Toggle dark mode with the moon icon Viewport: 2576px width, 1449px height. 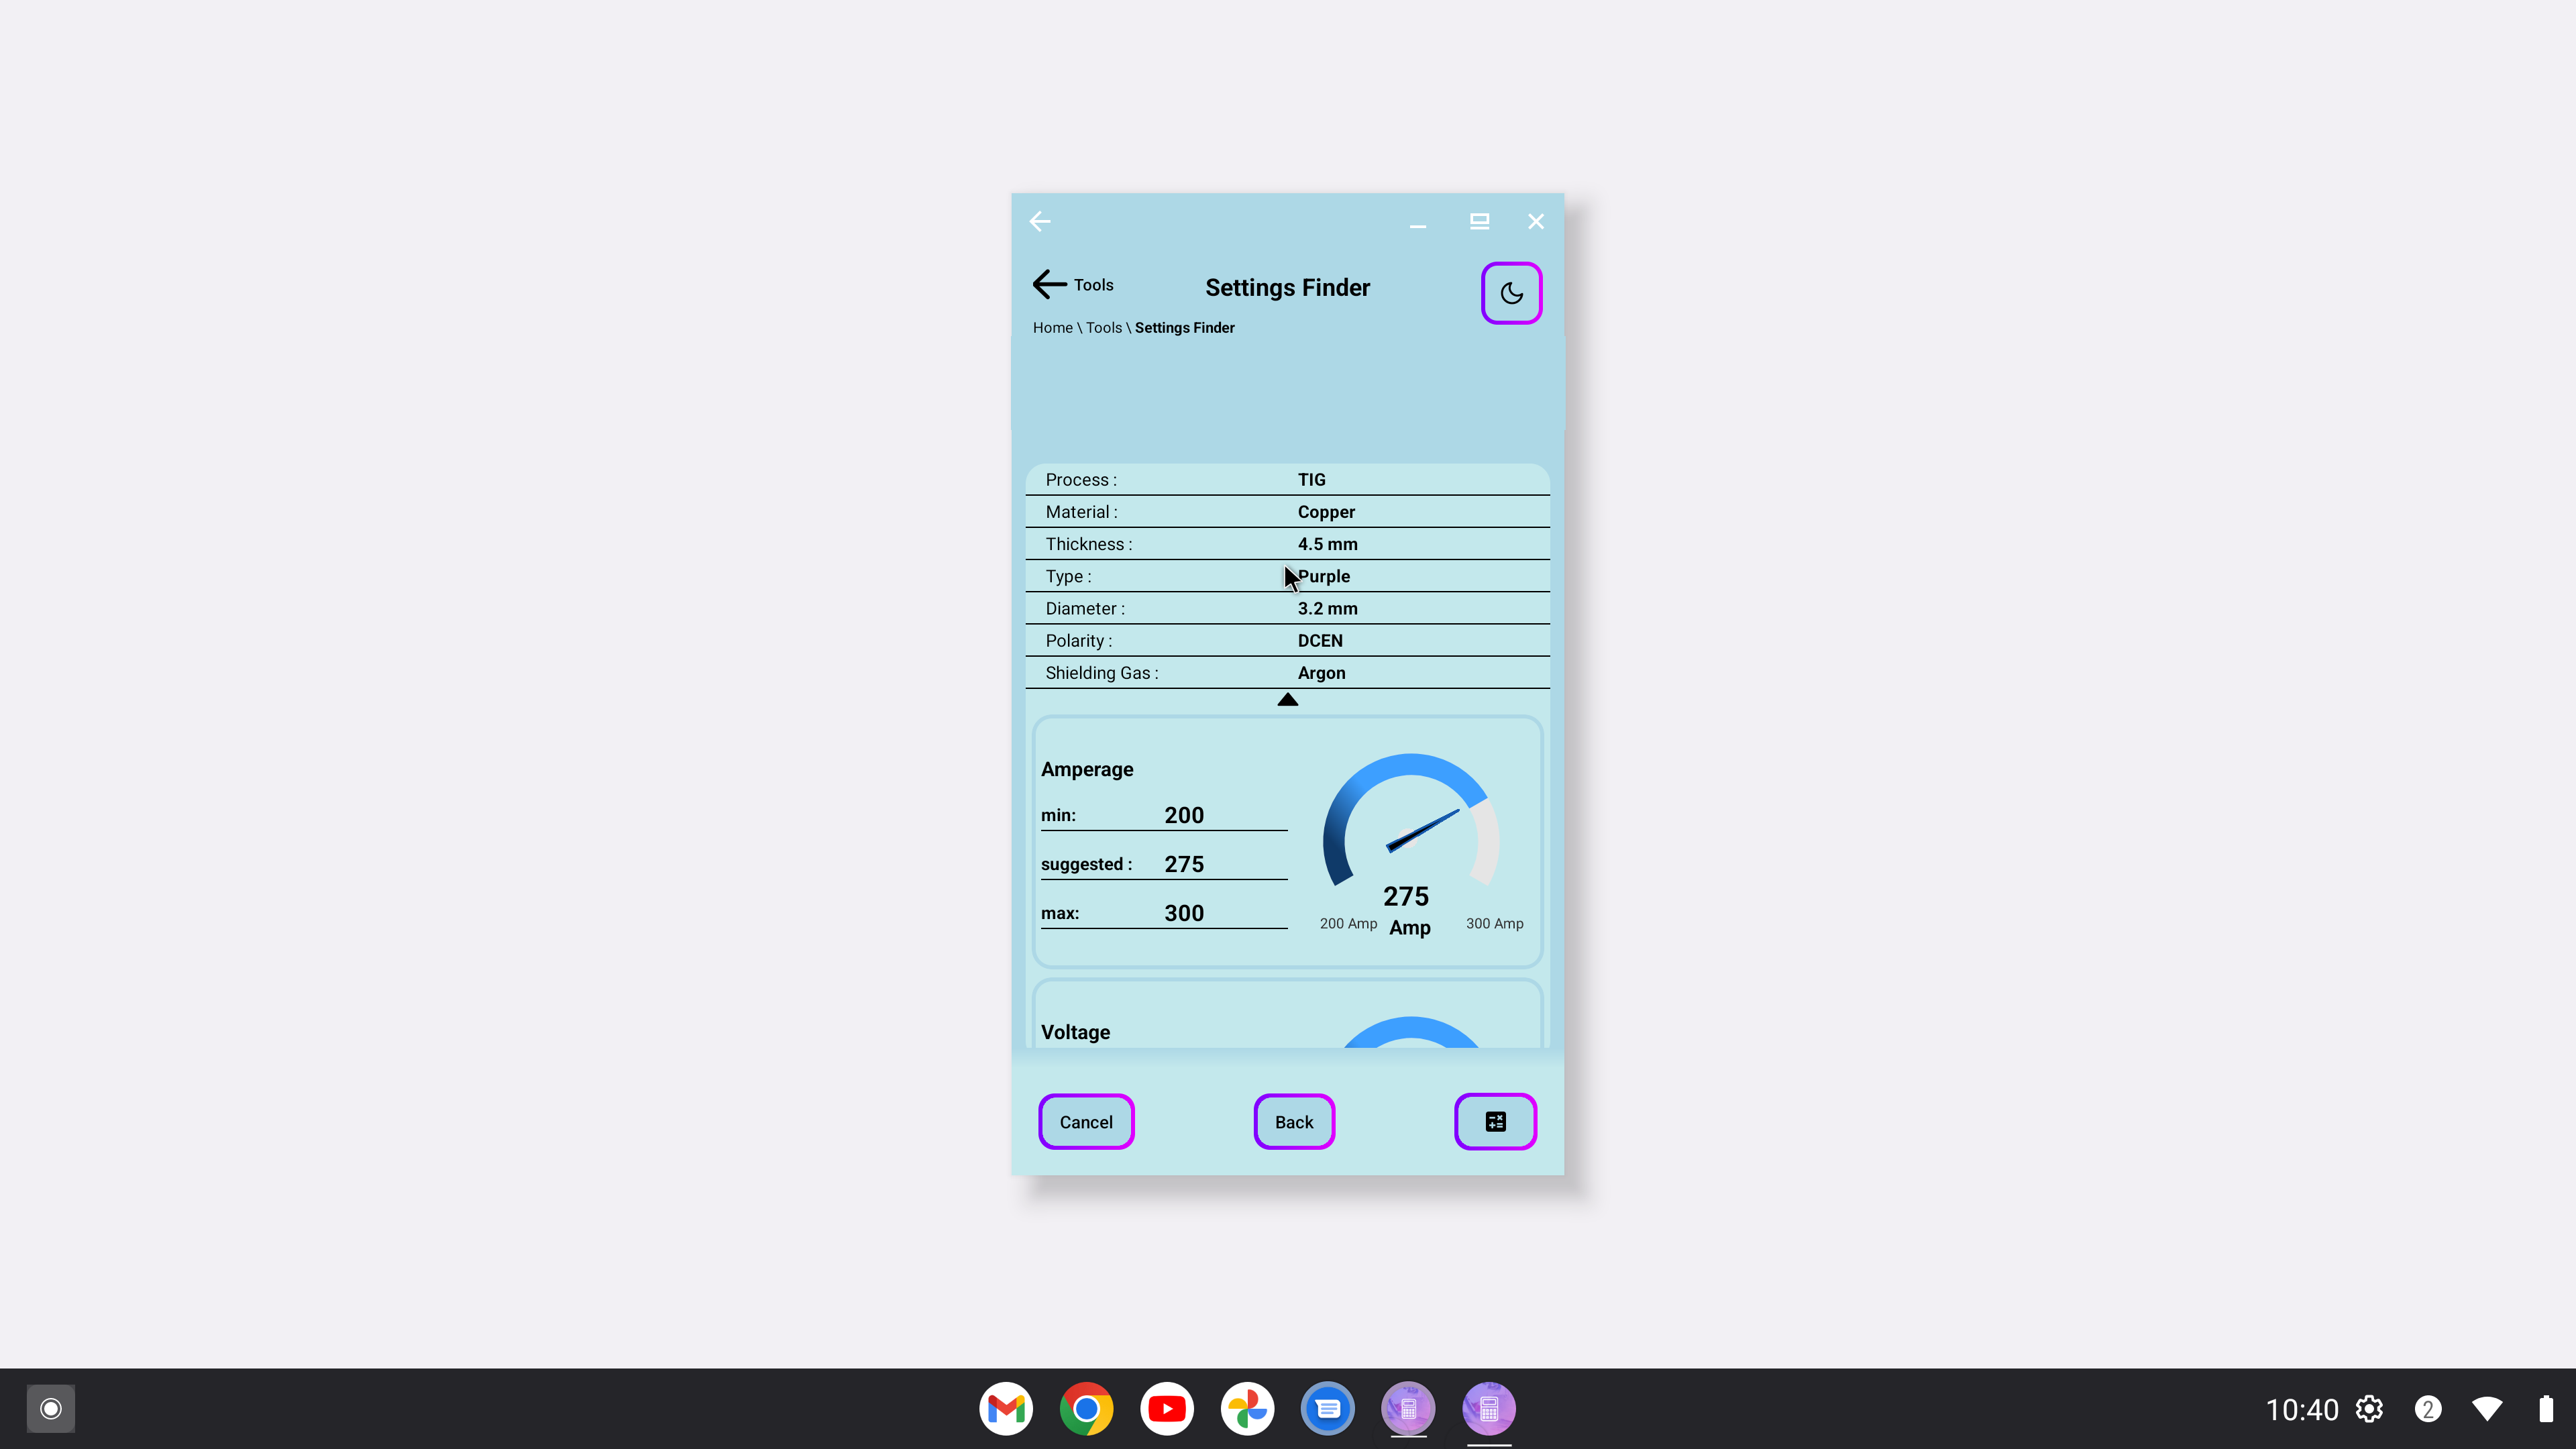[x=1511, y=293]
